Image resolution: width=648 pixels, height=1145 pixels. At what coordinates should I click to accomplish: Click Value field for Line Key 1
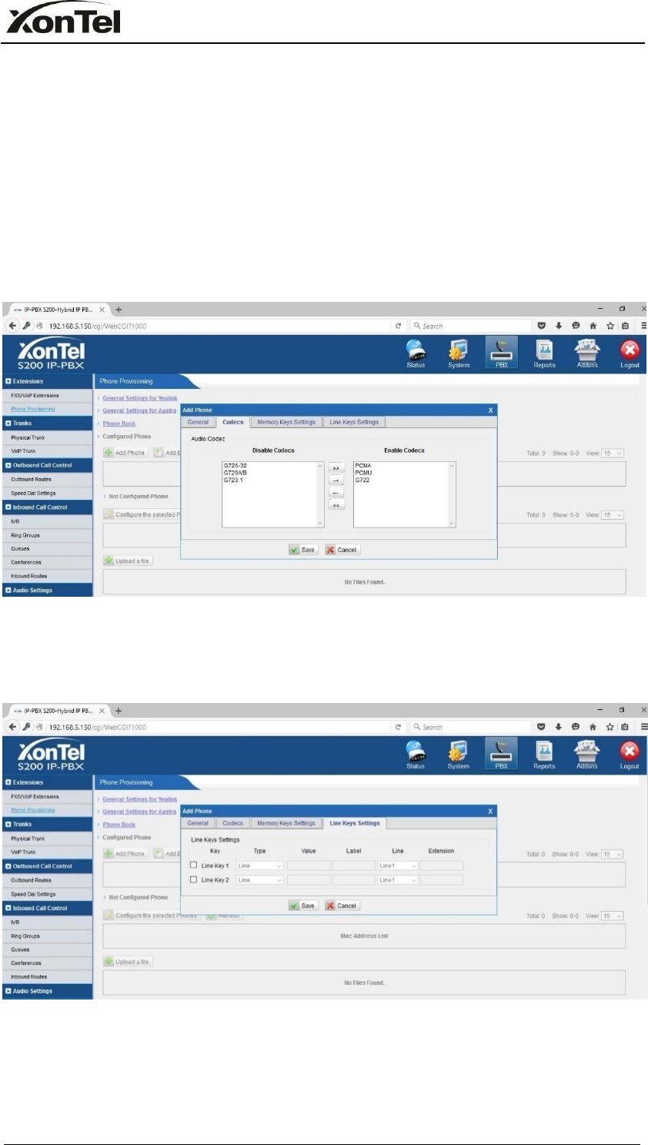click(x=309, y=865)
